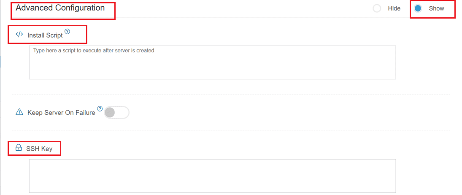Click the Advanced Configuration heading
Viewport: 462px width, 195px height.
pos(60,8)
